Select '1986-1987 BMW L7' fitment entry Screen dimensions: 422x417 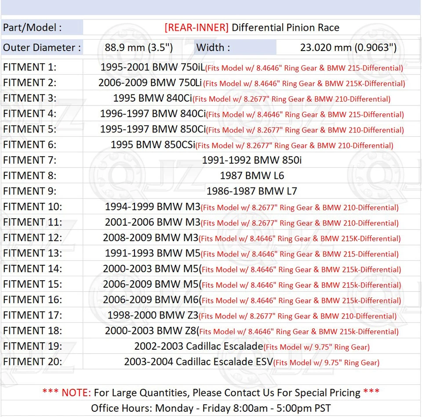click(x=252, y=191)
